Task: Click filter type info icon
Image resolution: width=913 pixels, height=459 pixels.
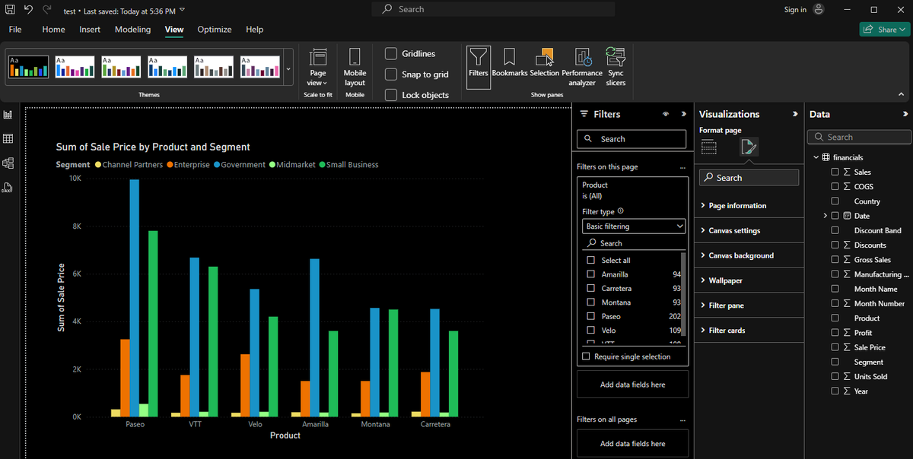Action: click(x=621, y=211)
